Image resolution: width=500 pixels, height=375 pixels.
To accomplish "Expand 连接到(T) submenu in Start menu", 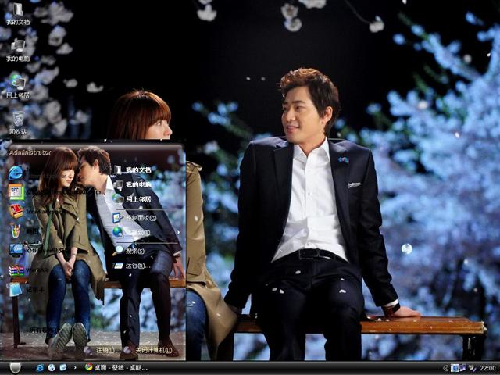I will tap(146, 232).
